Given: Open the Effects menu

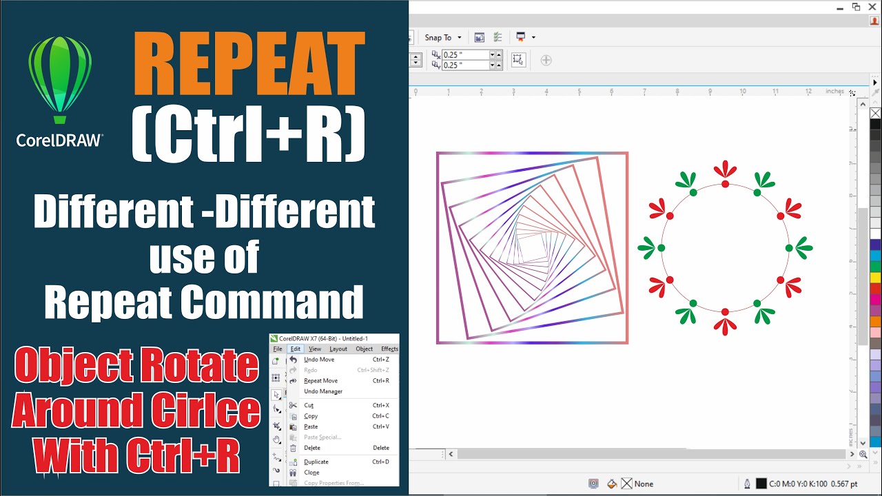Looking at the screenshot, I should pyautogui.click(x=389, y=349).
